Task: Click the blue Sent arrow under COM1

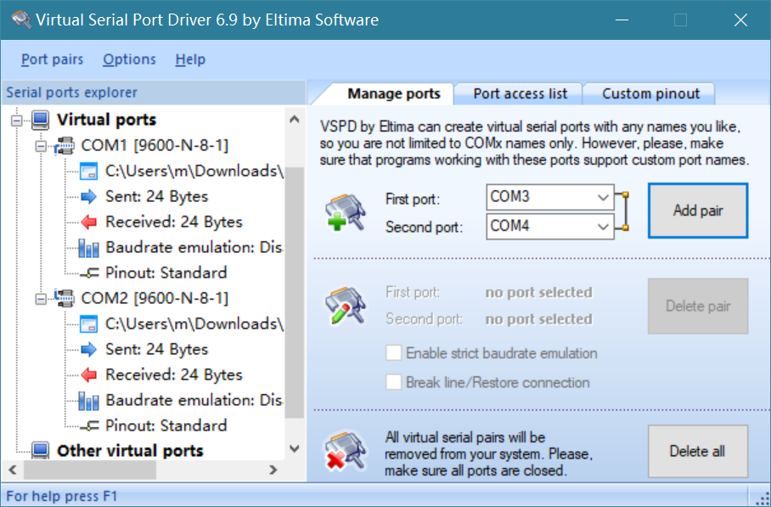Action: 89,197
